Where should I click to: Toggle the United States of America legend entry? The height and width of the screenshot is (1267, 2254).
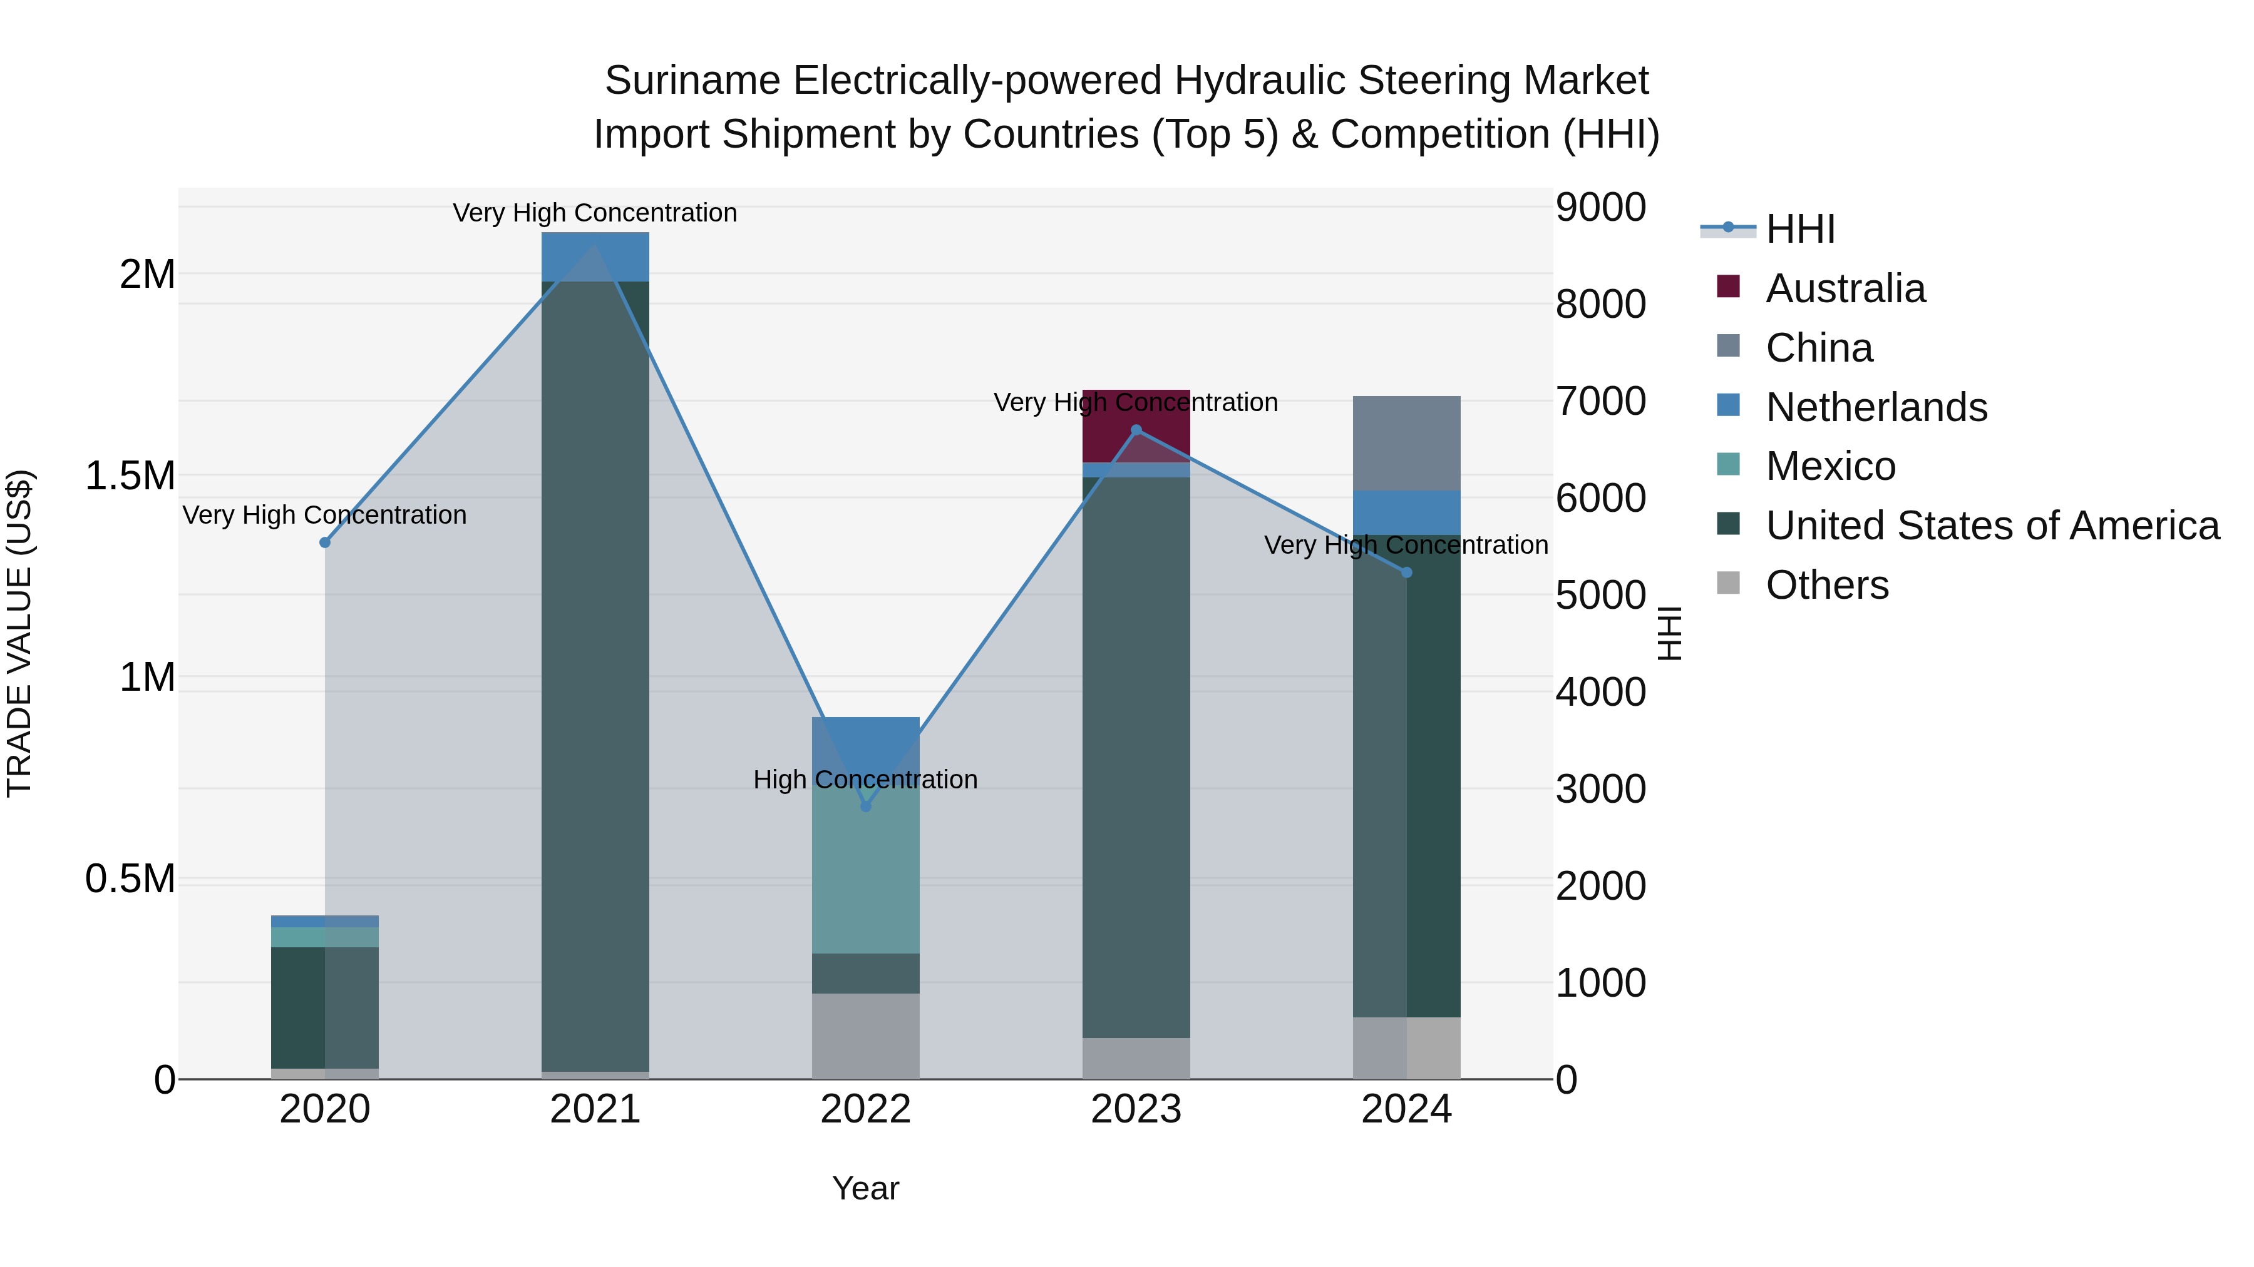coord(1968,526)
